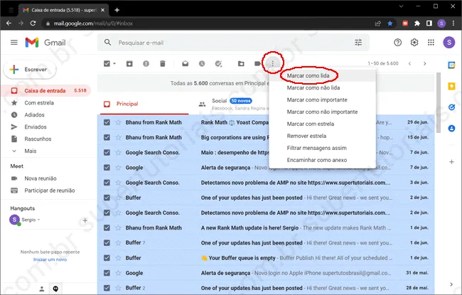Go to older page arrow
Screen dimensions: 462x295
(424, 63)
